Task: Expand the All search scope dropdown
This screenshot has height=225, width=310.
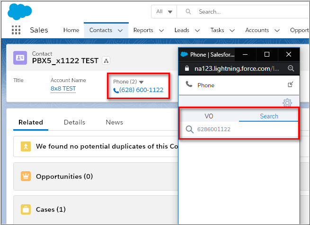Action: click(165, 12)
